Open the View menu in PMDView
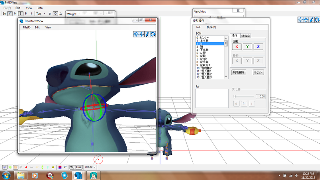The image size is (320, 180). [29, 8]
